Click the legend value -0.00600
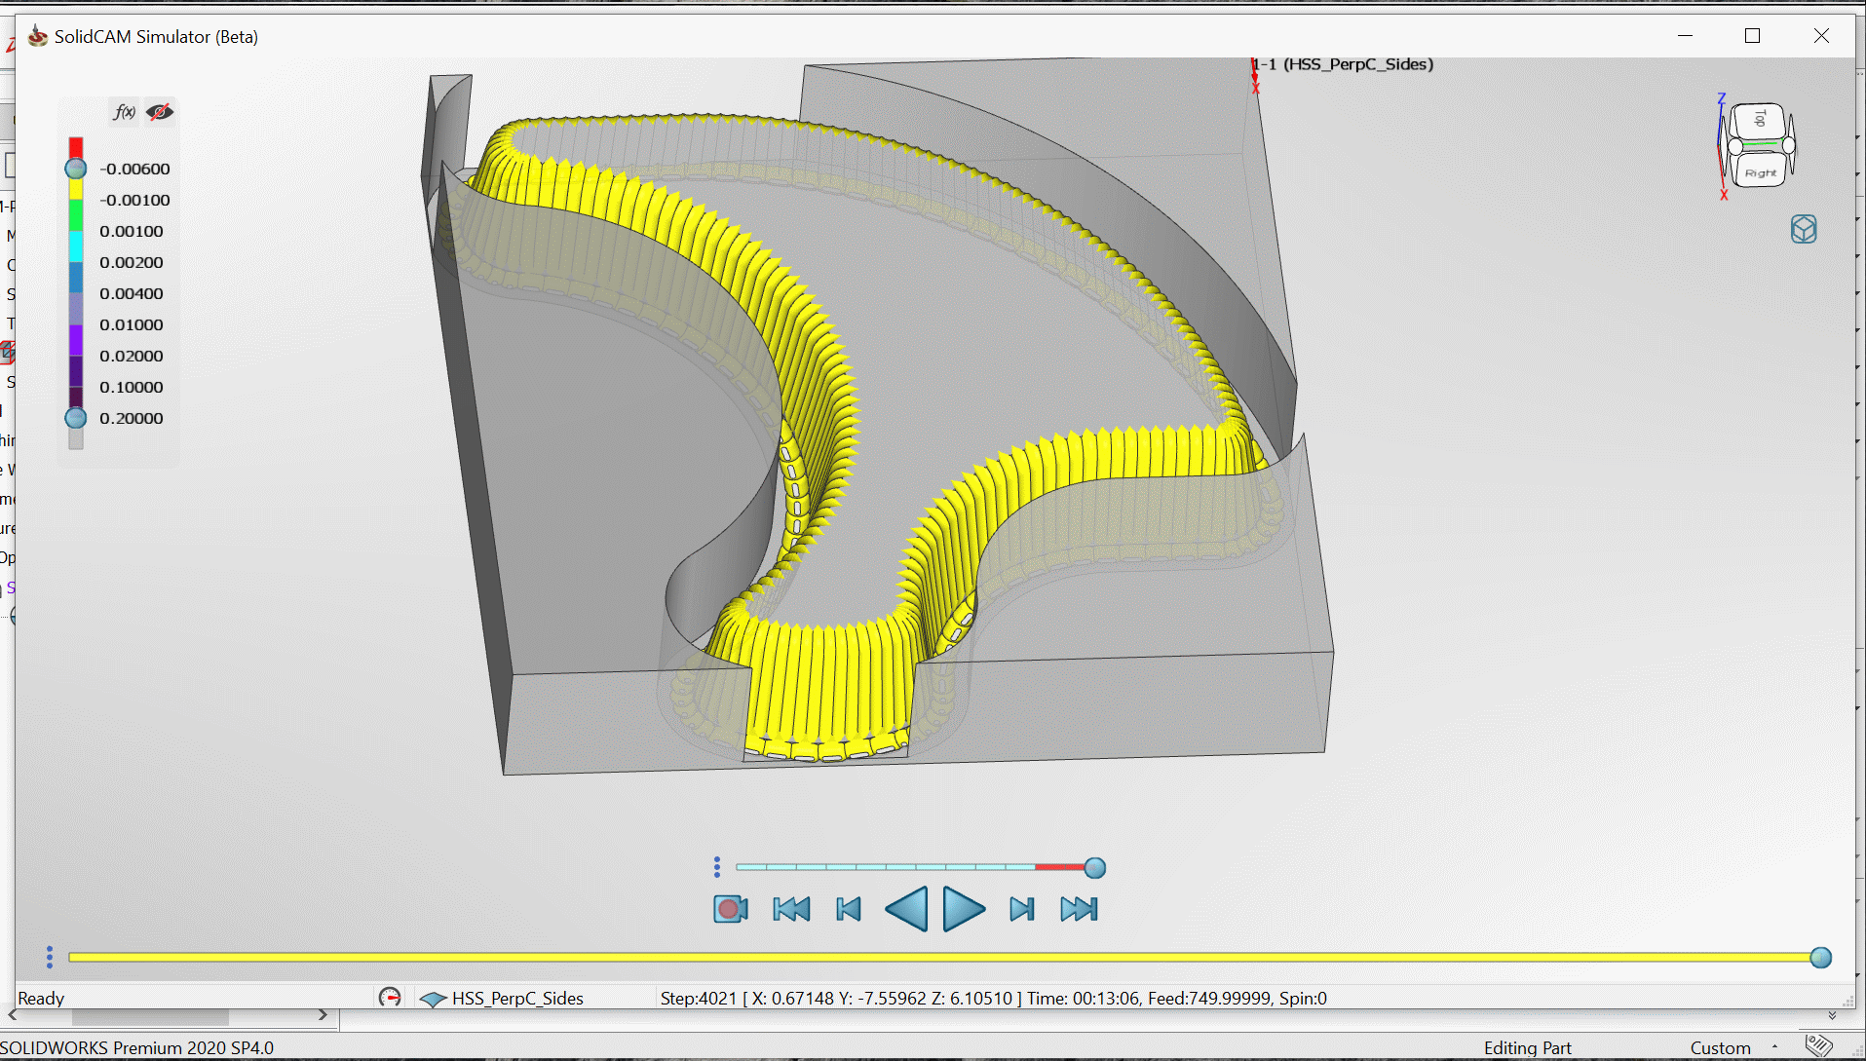Image resolution: width=1866 pixels, height=1061 pixels. (134, 169)
